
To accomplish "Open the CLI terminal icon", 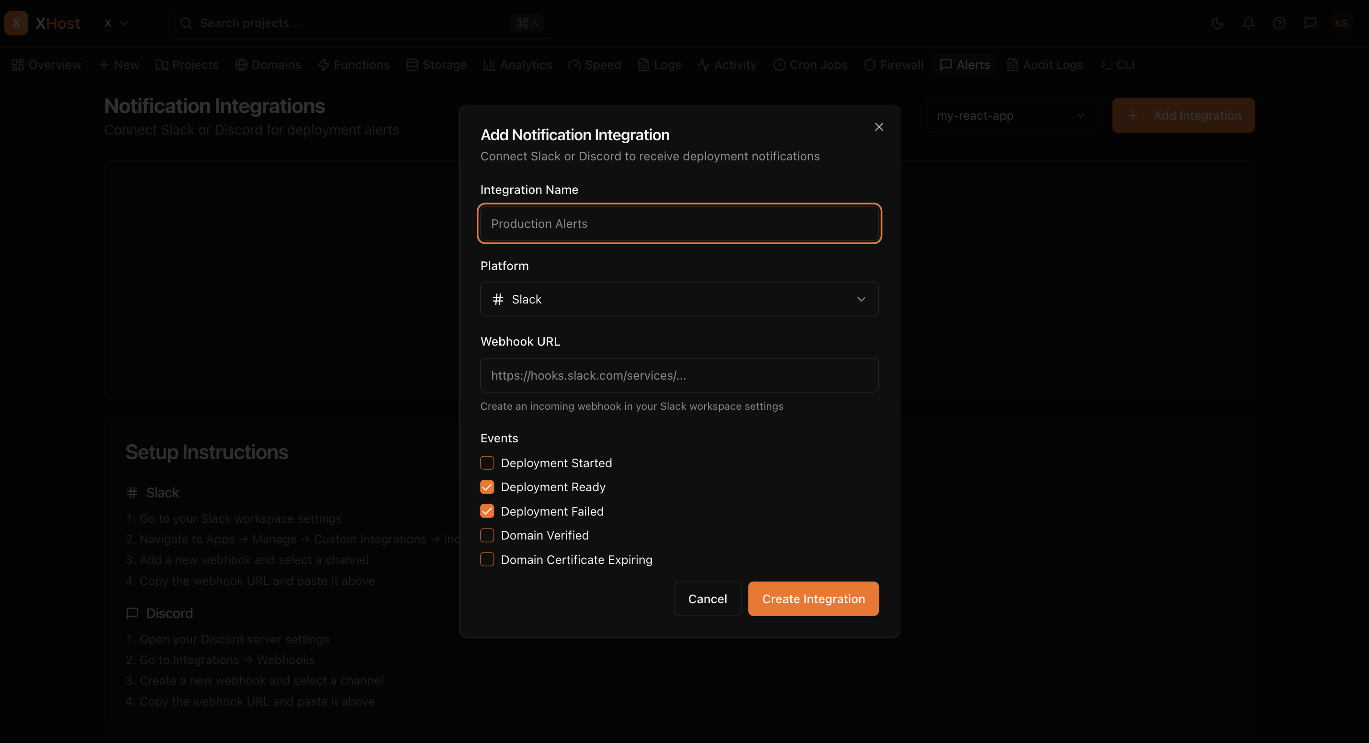I will 1105,64.
